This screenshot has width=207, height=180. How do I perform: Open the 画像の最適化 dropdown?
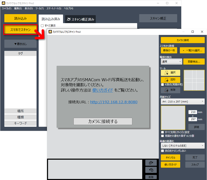tap(183, 146)
